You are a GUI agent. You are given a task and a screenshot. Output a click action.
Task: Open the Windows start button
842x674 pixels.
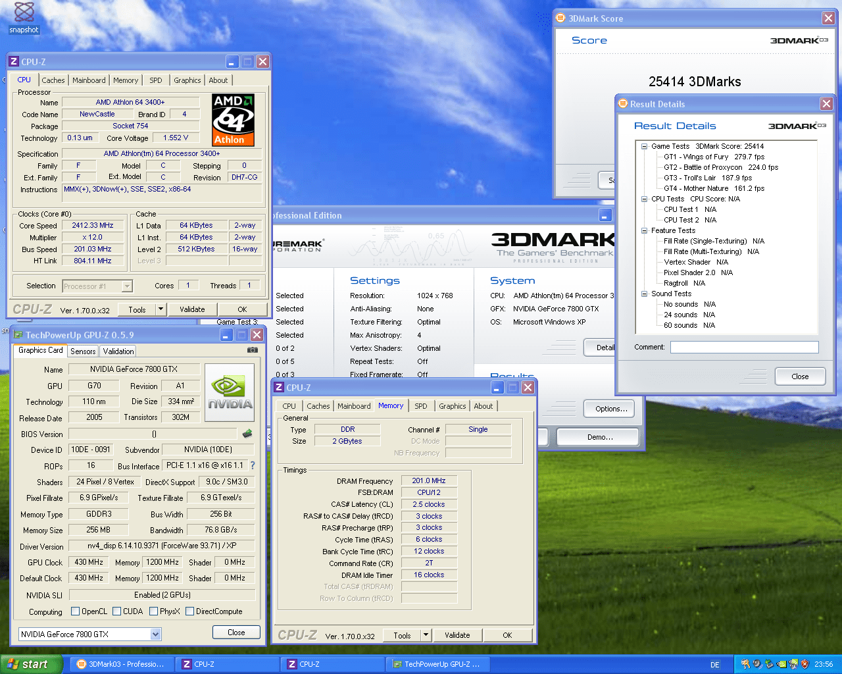pos(31,664)
